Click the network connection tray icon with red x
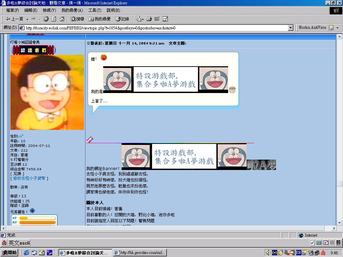Viewport: 343px width, 257px height. point(287,253)
